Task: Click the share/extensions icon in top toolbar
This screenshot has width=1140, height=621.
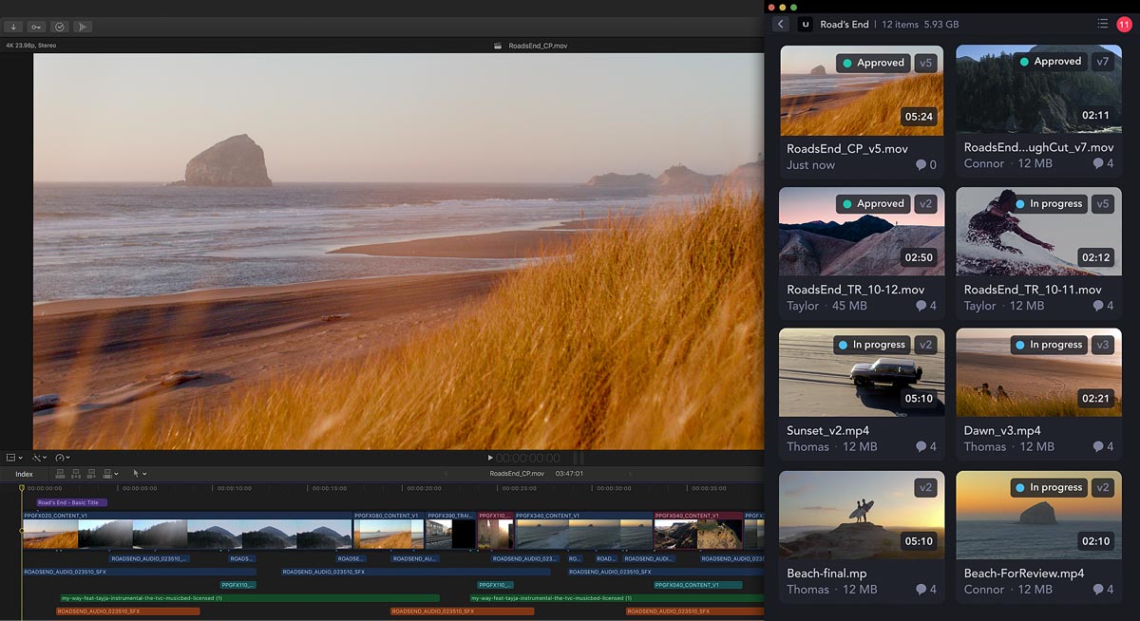Action: point(83,27)
